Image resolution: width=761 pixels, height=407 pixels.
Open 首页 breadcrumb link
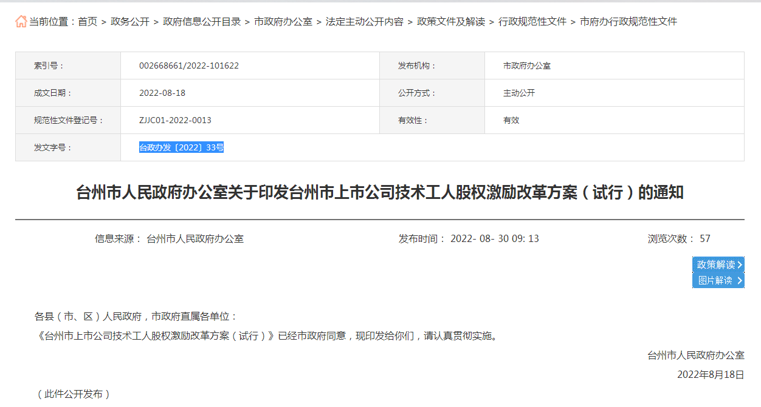click(88, 22)
